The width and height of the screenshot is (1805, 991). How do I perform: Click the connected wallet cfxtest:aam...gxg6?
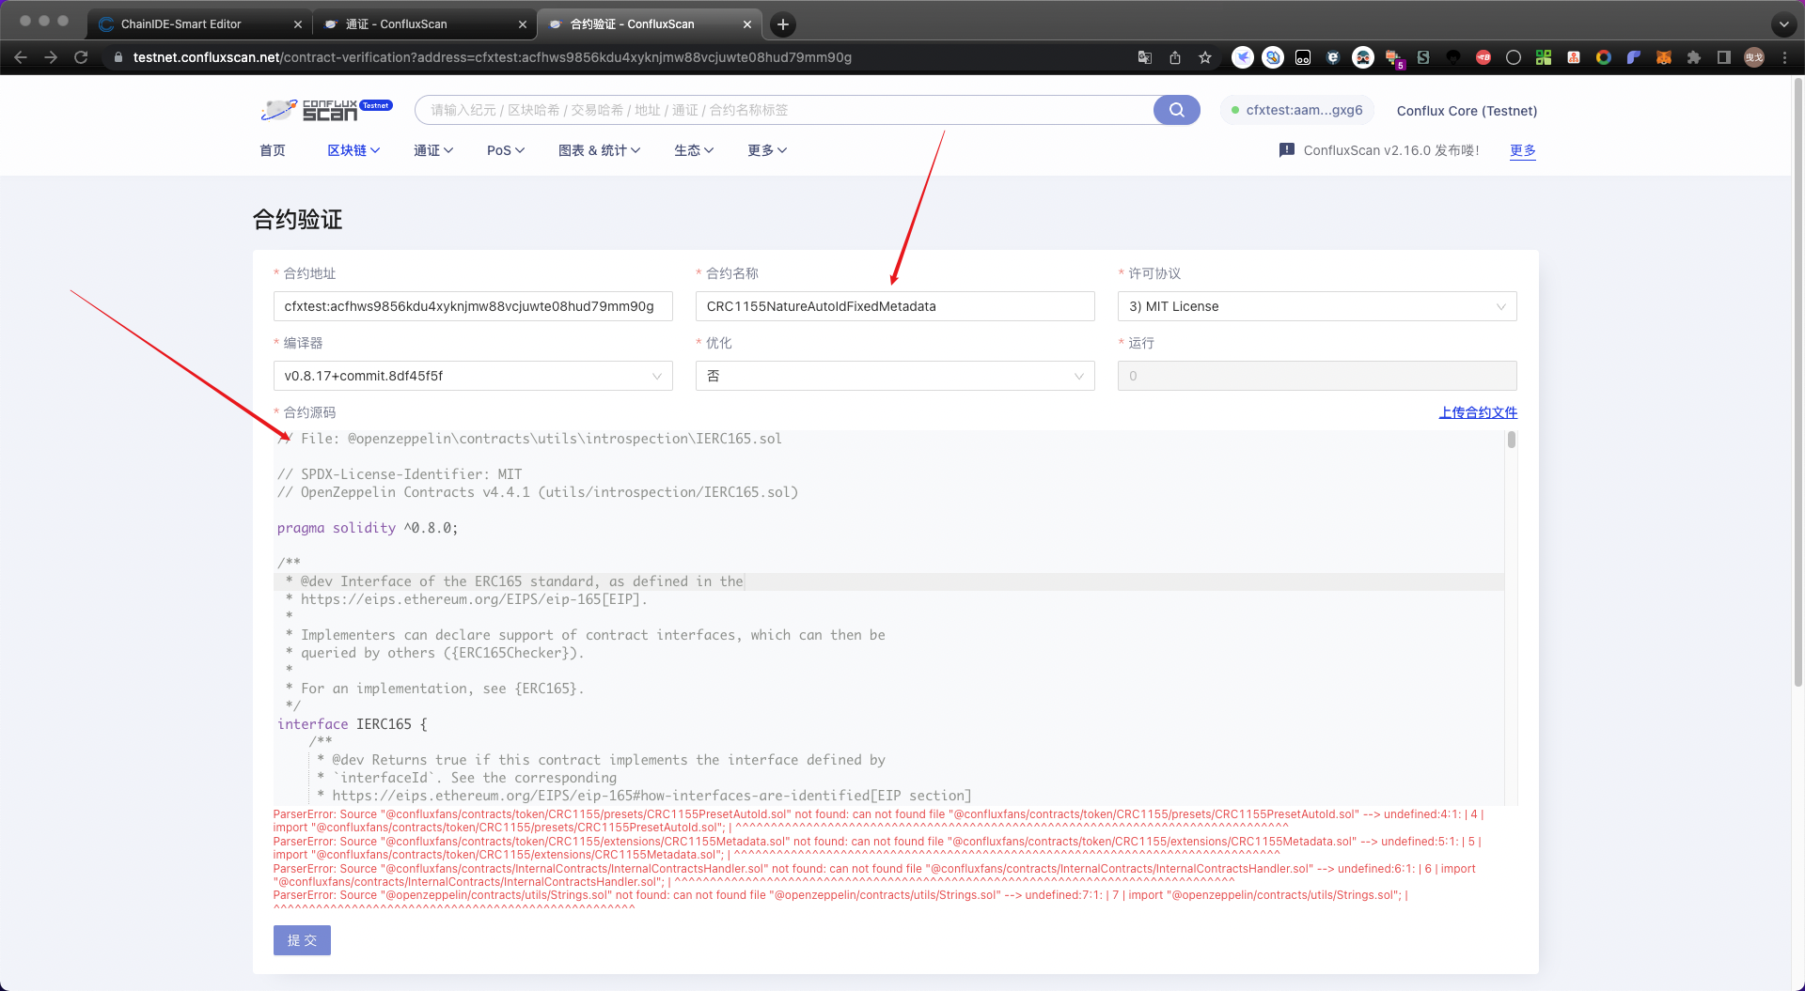point(1297,110)
